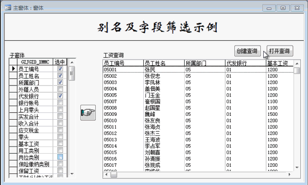Image resolution: width=308 pixels, height=185 pixels.
Task: Check the 零头 checkbox
Action: [60, 136]
